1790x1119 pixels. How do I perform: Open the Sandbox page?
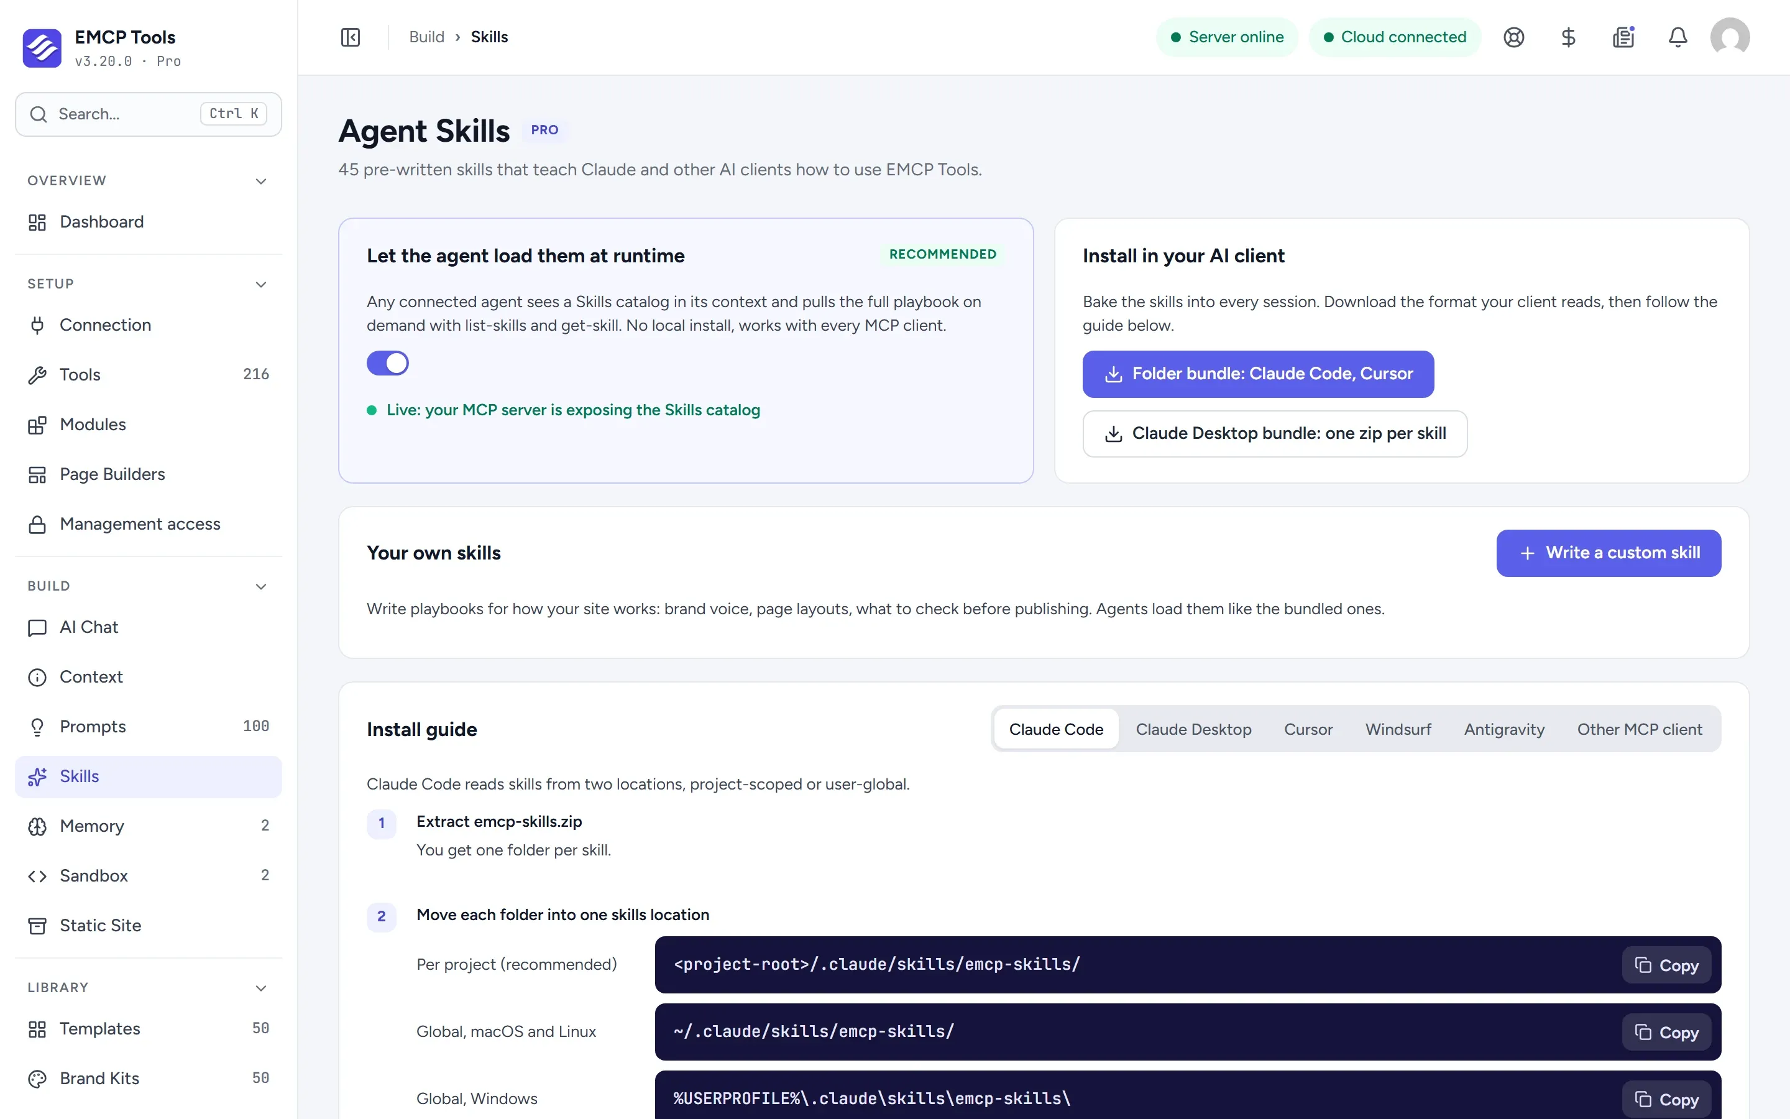coord(148,875)
